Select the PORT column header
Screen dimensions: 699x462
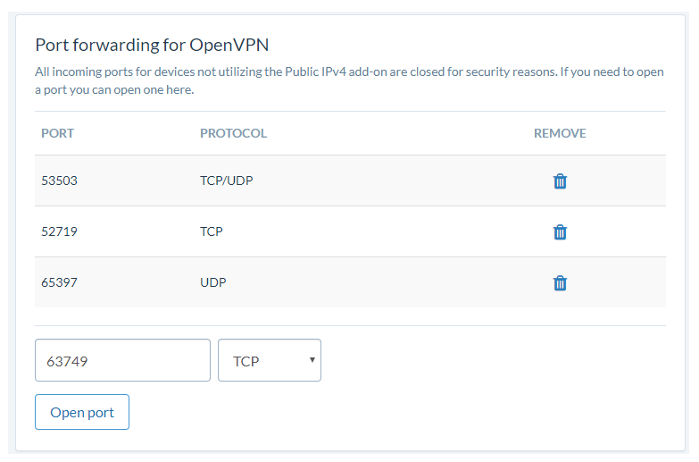pyautogui.click(x=57, y=133)
